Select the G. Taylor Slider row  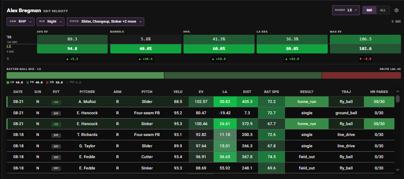click(x=200, y=146)
